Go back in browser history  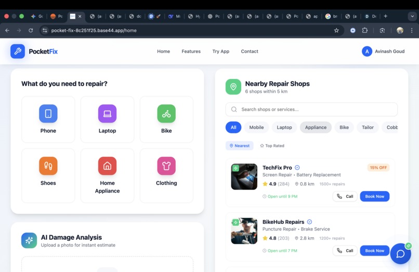click(x=7, y=31)
